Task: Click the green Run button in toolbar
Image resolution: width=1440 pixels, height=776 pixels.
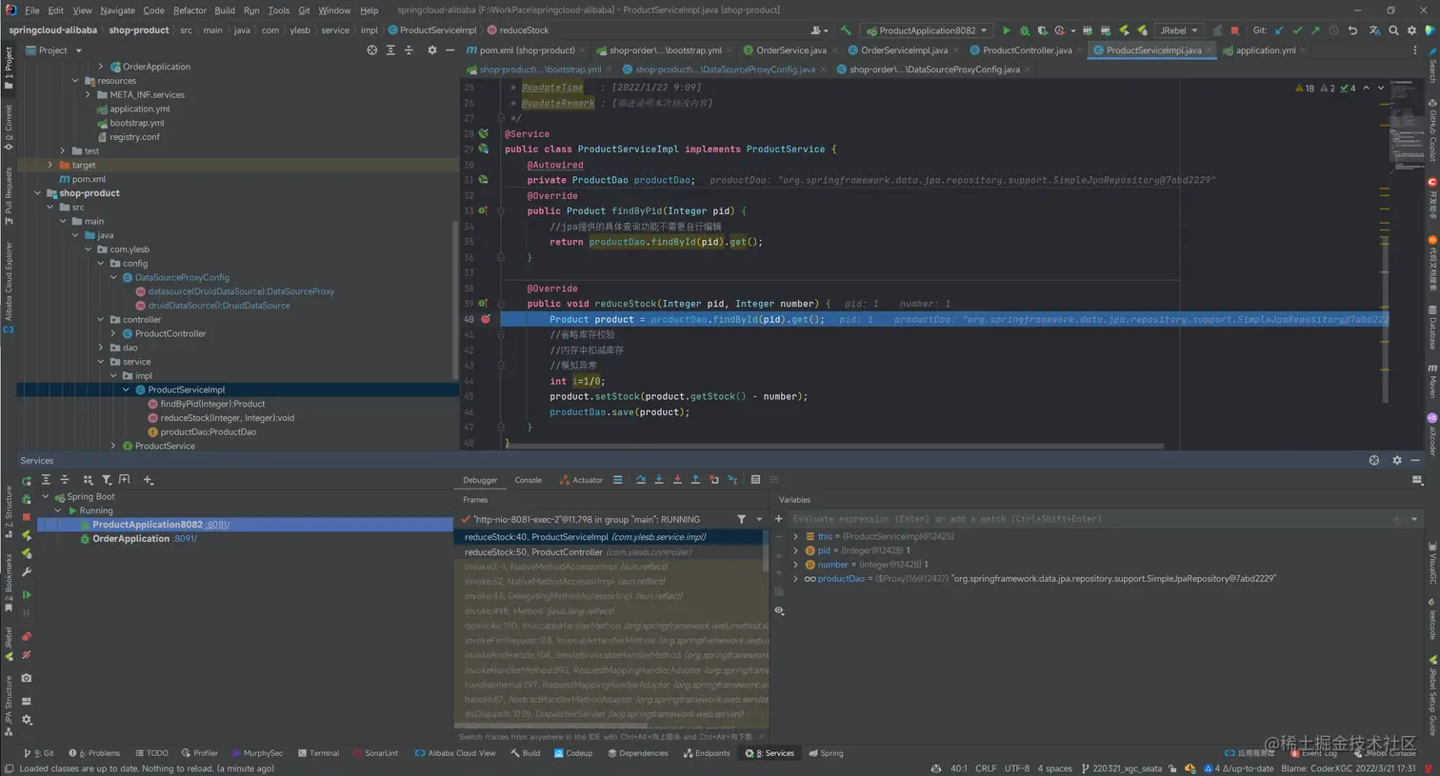Action: tap(1007, 30)
